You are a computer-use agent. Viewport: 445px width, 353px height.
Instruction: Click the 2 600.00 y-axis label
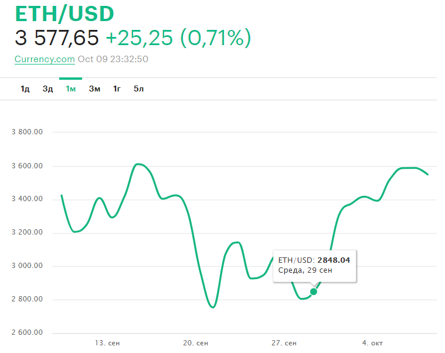click(28, 333)
